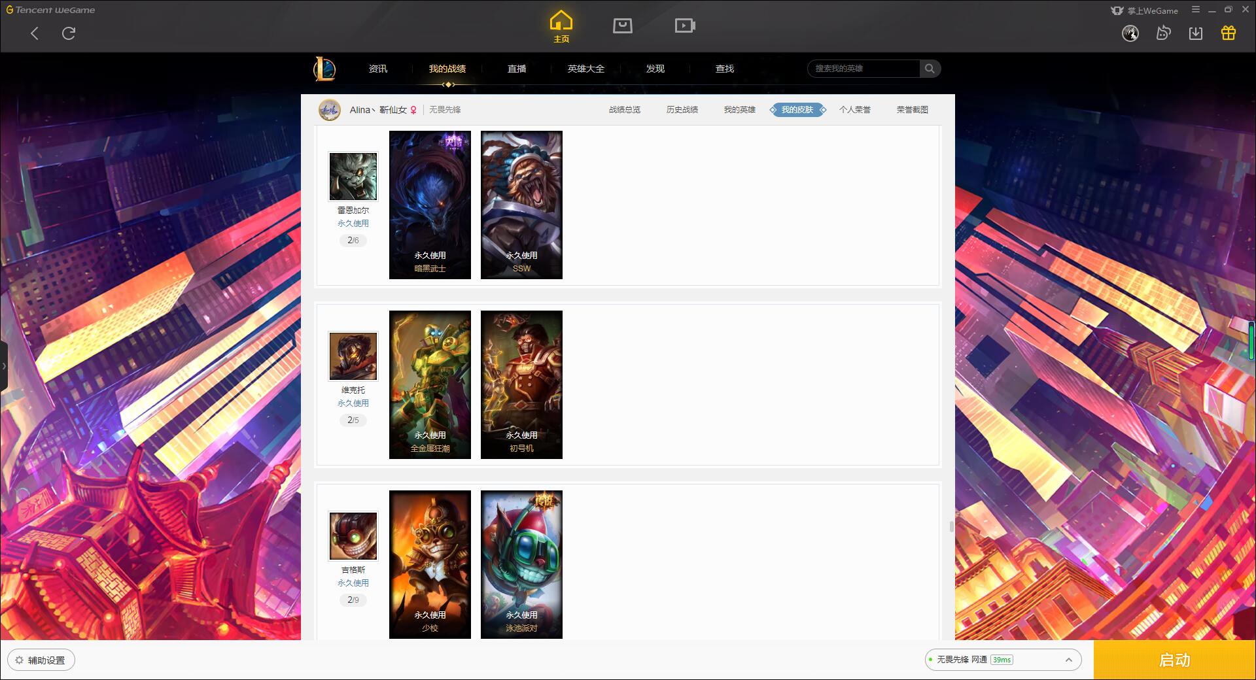
Task: Open the 主页 home icon
Action: 561,27
